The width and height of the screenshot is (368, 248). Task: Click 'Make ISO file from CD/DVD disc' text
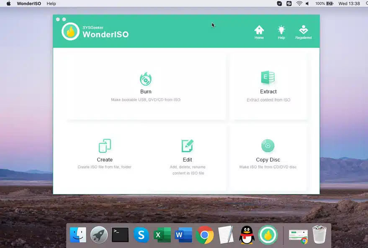268,167
